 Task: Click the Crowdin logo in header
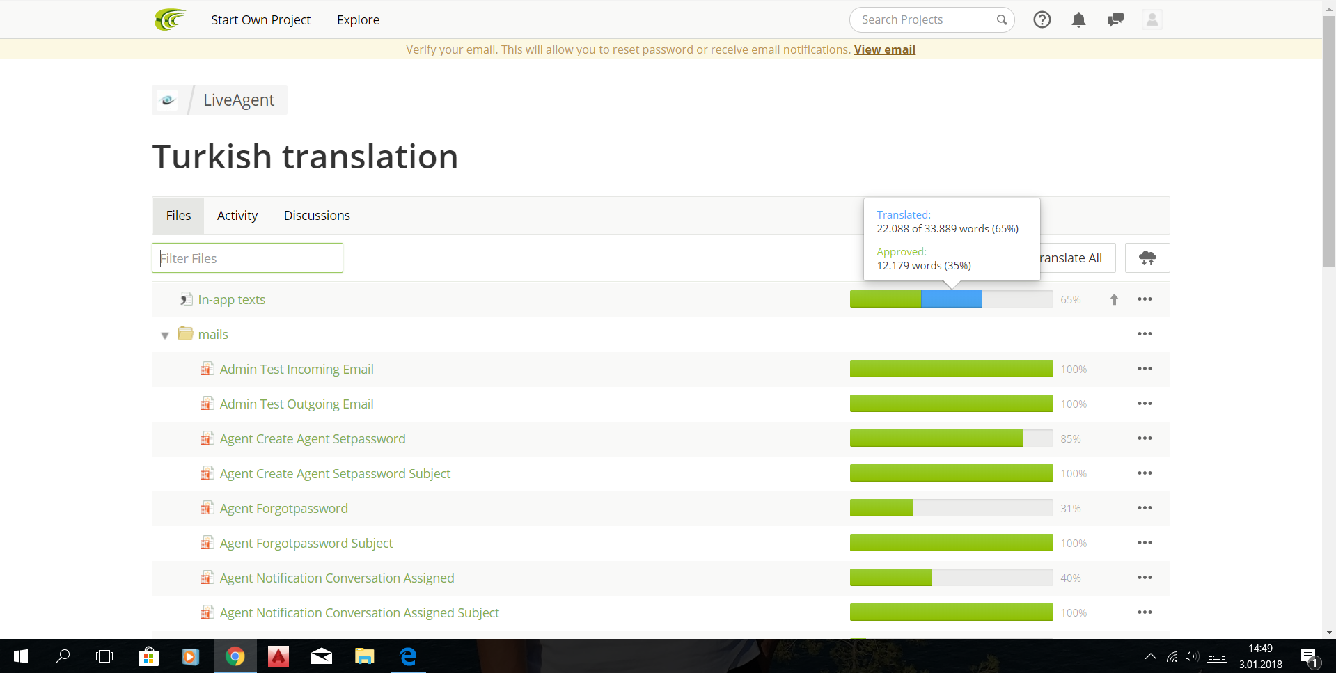(171, 19)
